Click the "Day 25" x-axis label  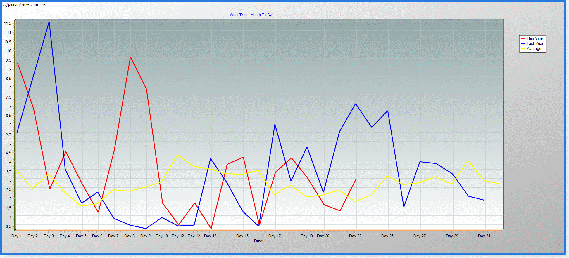387,236
